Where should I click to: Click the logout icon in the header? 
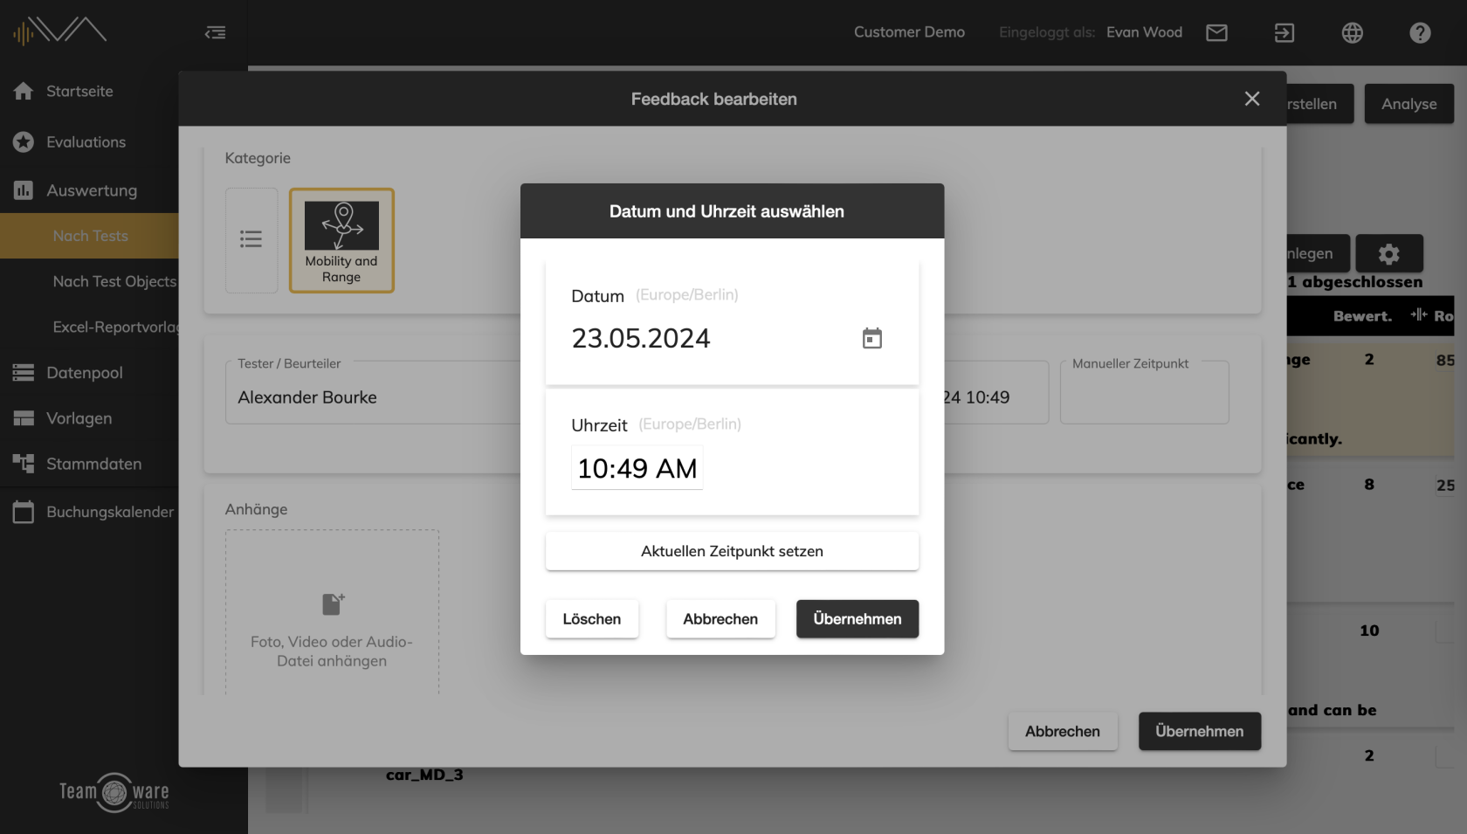tap(1284, 32)
